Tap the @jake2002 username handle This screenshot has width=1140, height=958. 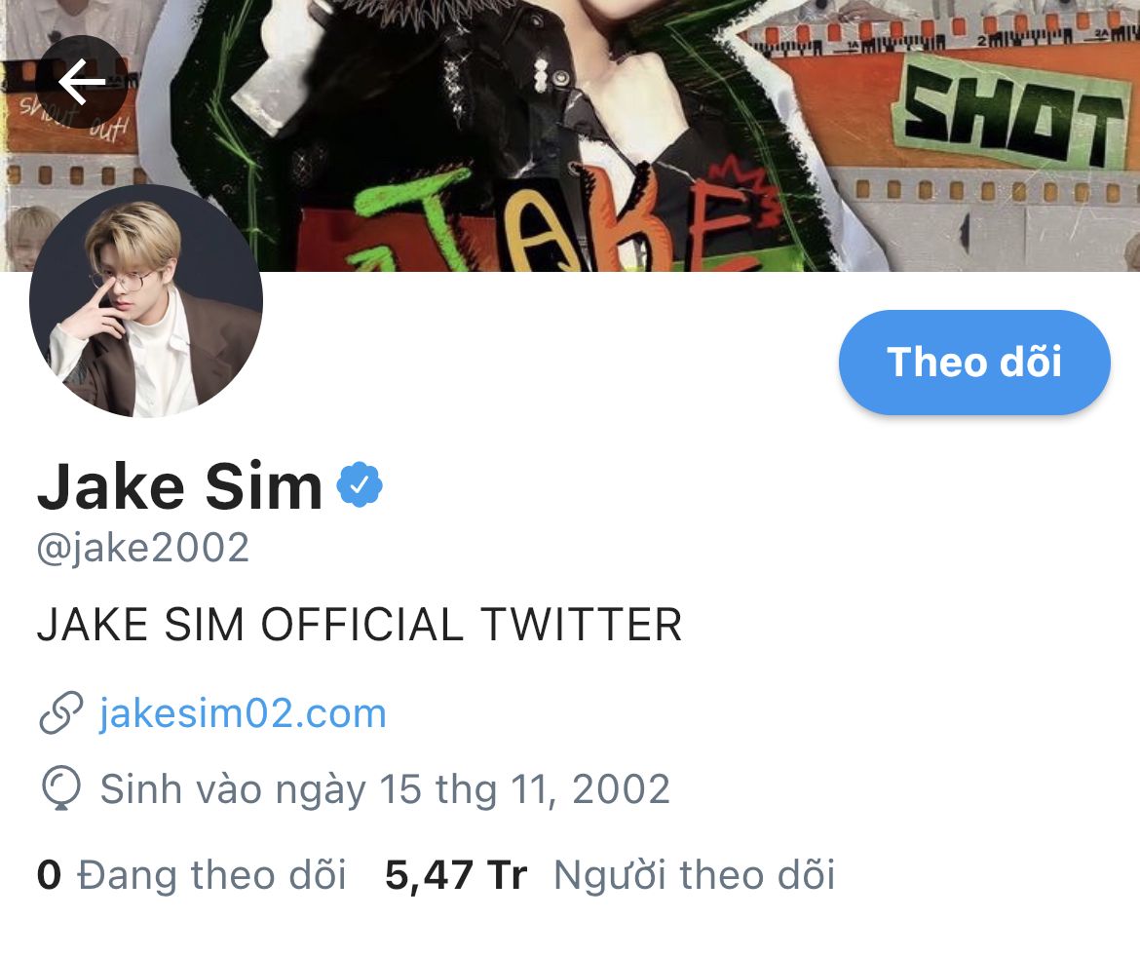[x=143, y=548]
